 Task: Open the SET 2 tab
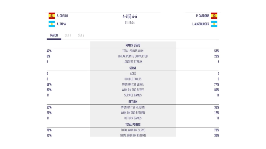tap(81, 35)
